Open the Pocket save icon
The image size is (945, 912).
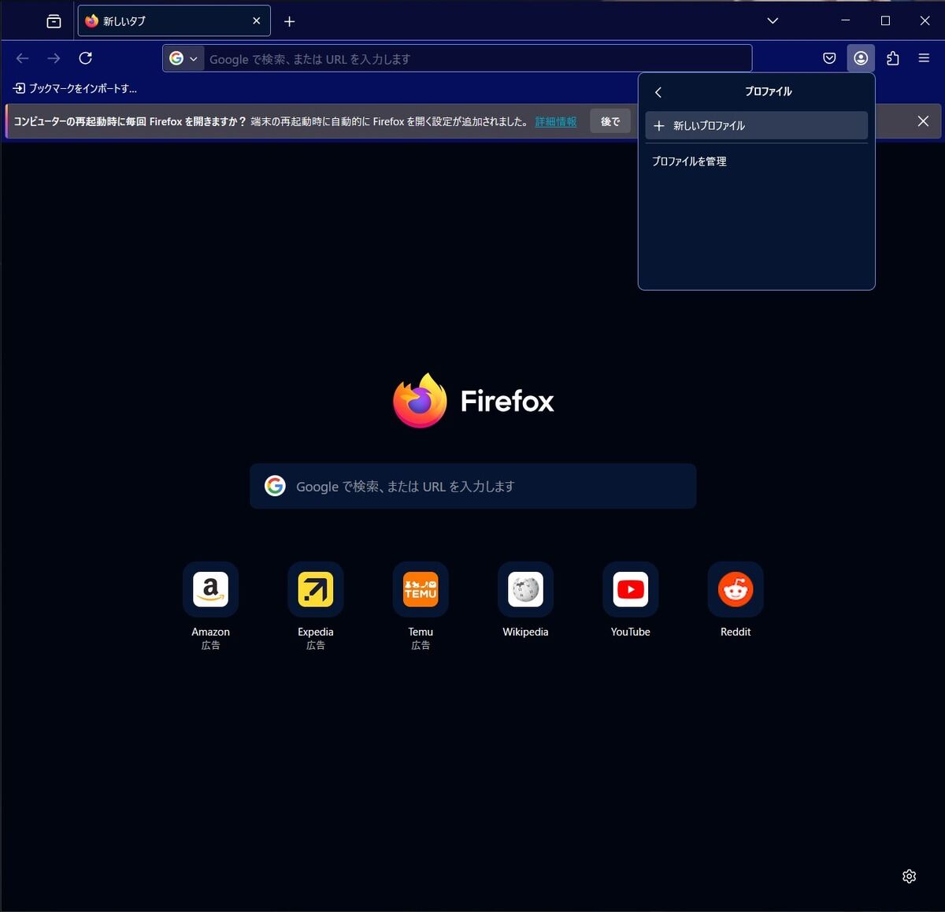[829, 58]
